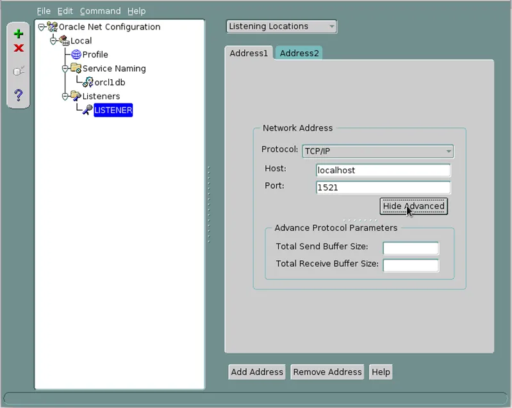The image size is (512, 408).
Task: Click the Help button at bottom
Action: (381, 372)
